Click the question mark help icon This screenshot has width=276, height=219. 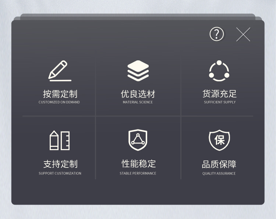(217, 34)
